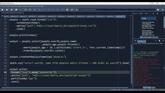Click the Help pane home icon
The width and height of the screenshot is (165, 93).
pyautogui.click(x=153, y=13)
